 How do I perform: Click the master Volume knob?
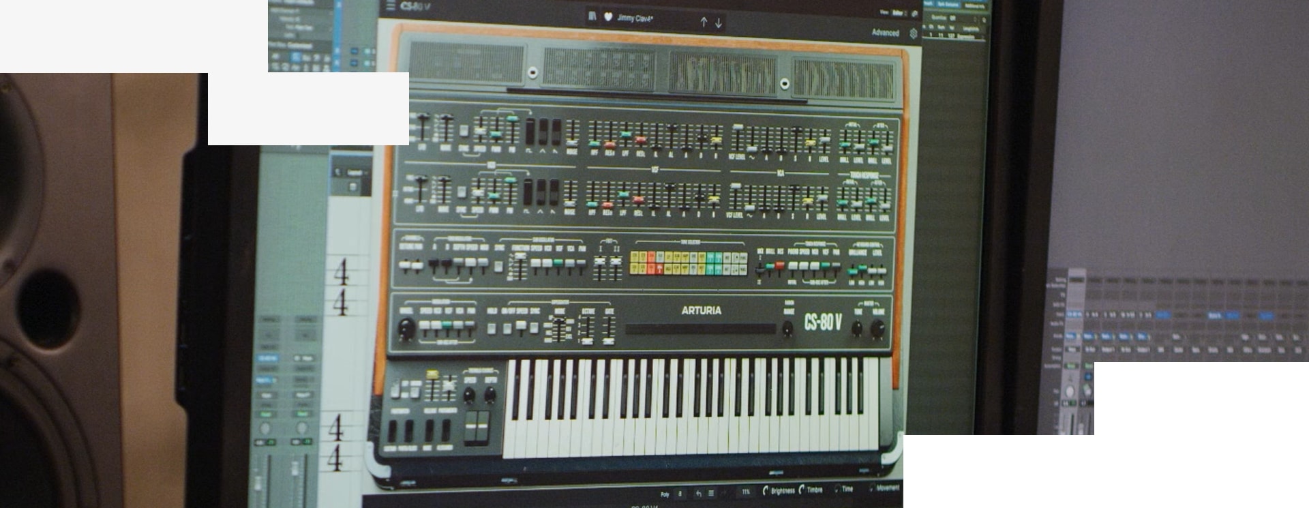878,329
